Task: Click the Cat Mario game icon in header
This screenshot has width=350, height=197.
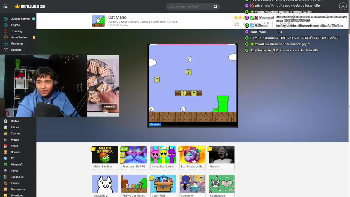Action: click(98, 21)
